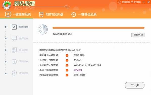Minimize the 装机助理 window
This screenshot has height=95, width=151.
[144, 2]
